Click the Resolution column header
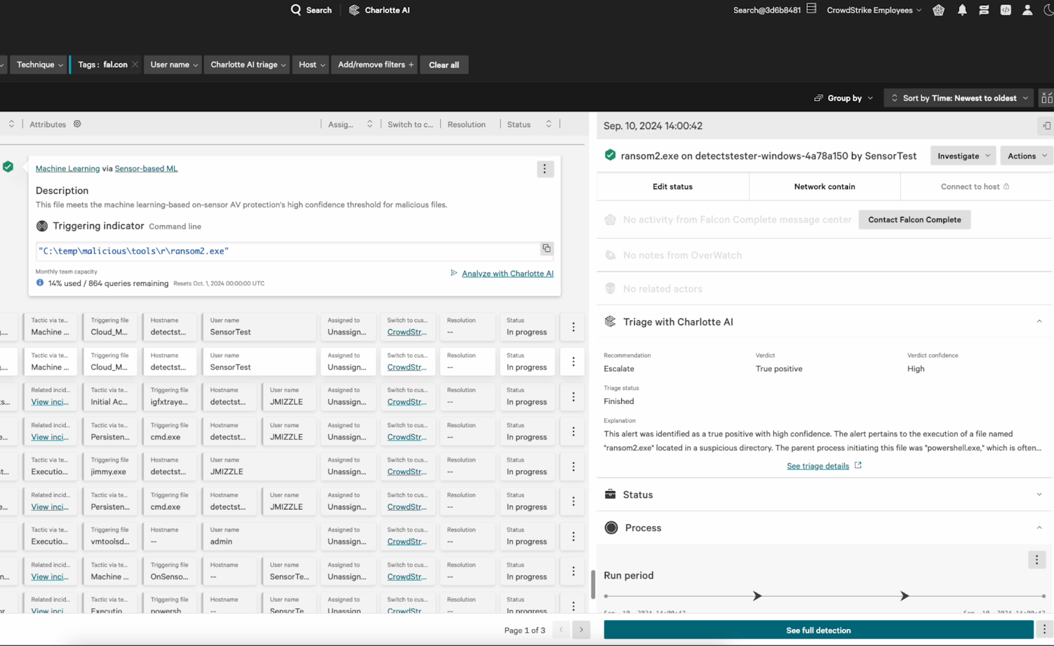Screen dimensions: 1054x646 [x=466, y=125]
